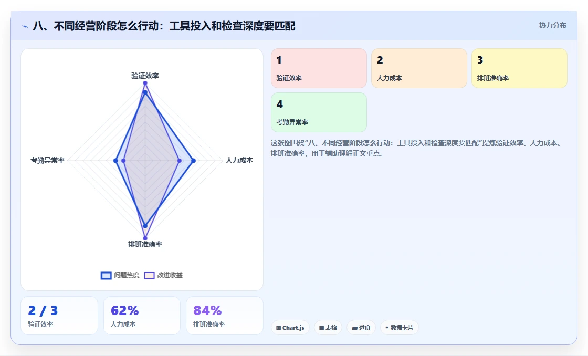Toggle the 问题热度 legend item
Image resolution: width=588 pixels, height=356 pixels.
tap(120, 275)
